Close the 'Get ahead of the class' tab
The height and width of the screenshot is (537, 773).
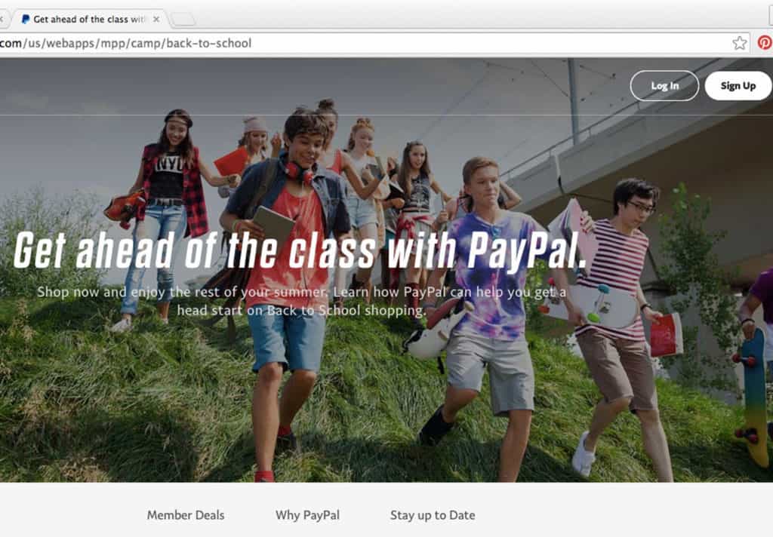pos(156,19)
